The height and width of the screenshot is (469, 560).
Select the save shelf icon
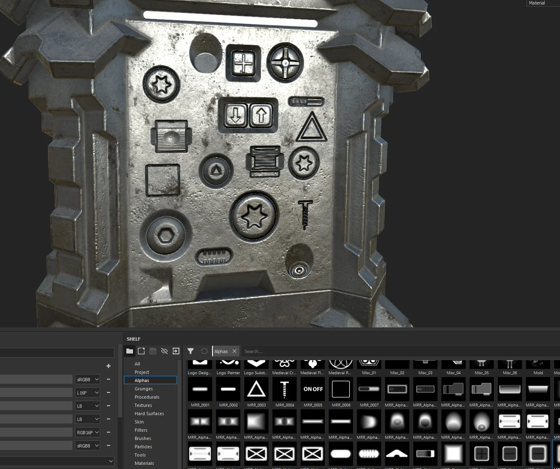click(x=153, y=351)
